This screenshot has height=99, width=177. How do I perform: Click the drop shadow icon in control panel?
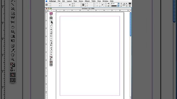(124, 4)
